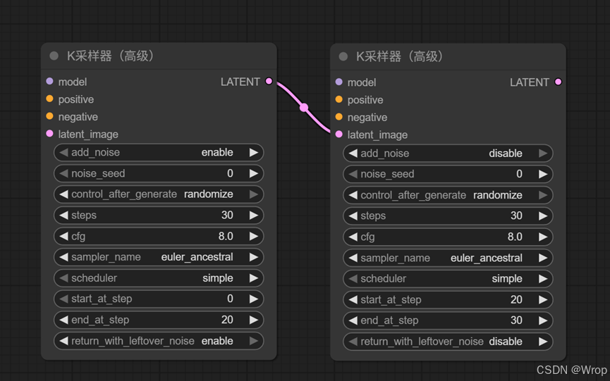Increase start_at_step in the right node
The width and height of the screenshot is (610, 381).
(543, 299)
